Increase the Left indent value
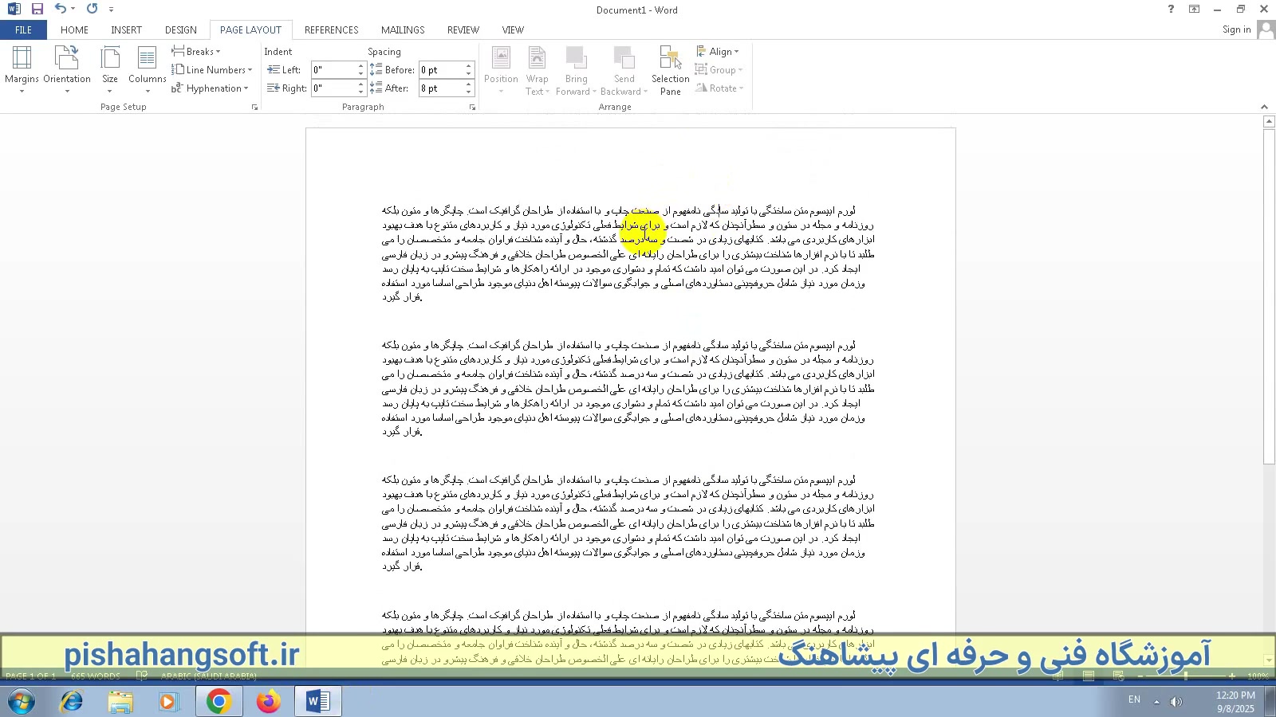This screenshot has width=1276, height=717. pyautogui.click(x=360, y=66)
